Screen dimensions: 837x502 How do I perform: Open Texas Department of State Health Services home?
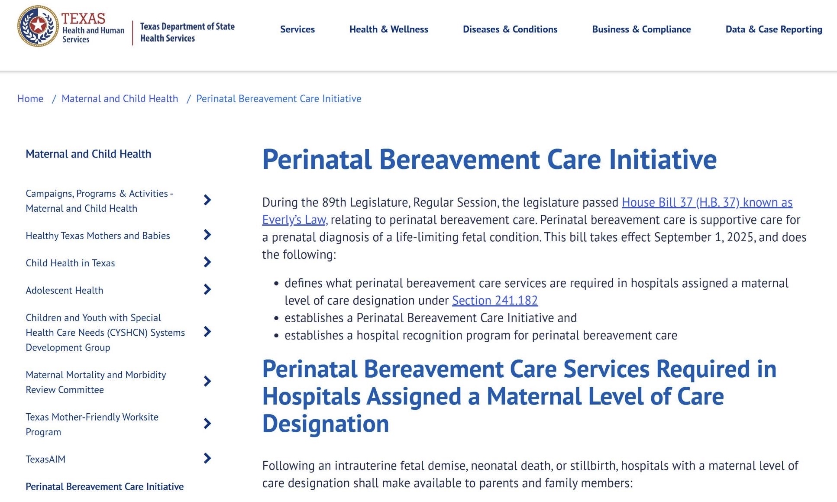click(x=187, y=32)
